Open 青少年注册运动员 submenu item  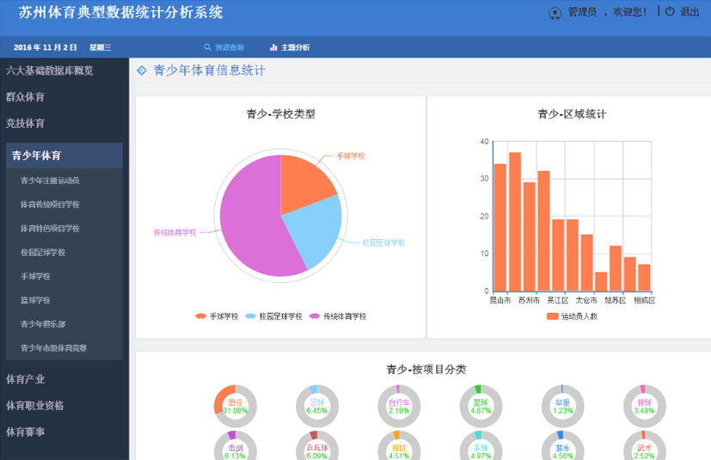(x=50, y=181)
